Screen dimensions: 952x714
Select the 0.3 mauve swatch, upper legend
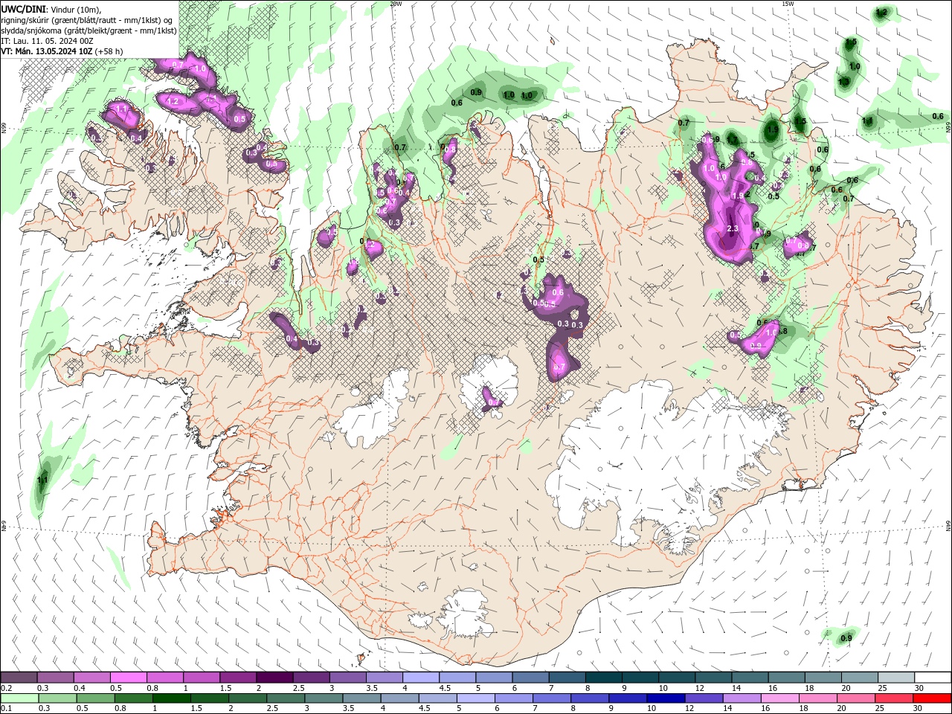[55, 677]
